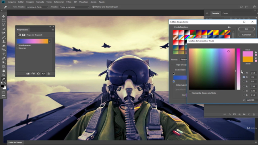Screen dimensions: 258x145
Task: Select the Type tool
Action: tap(4, 54)
